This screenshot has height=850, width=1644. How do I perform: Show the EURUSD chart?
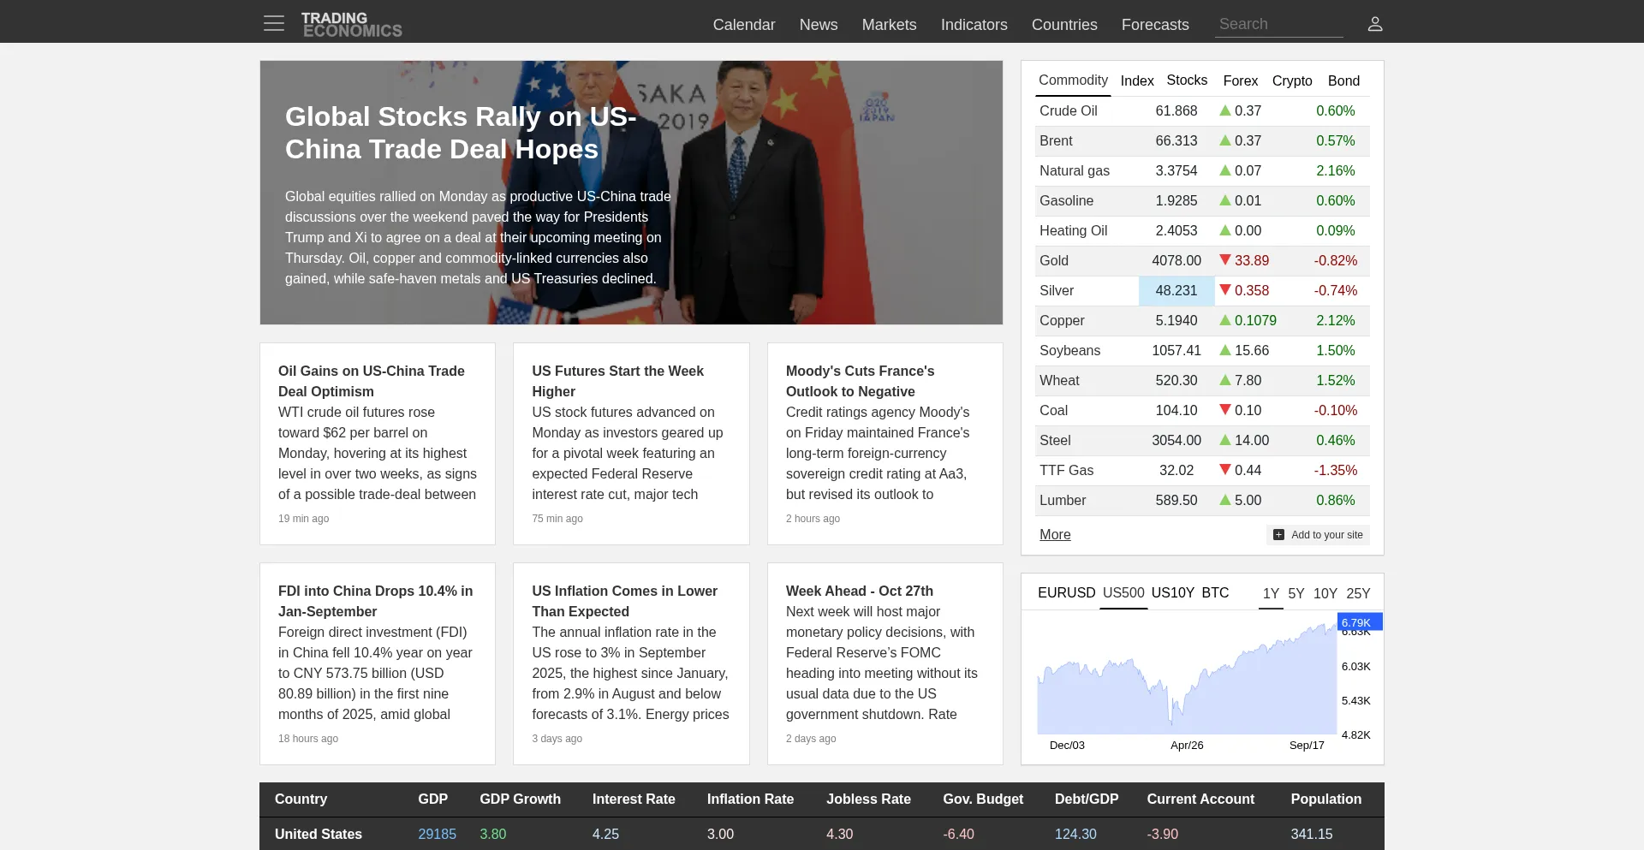click(x=1066, y=592)
